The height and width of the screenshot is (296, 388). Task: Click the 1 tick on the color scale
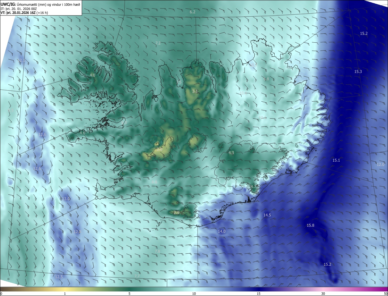coord(65,294)
